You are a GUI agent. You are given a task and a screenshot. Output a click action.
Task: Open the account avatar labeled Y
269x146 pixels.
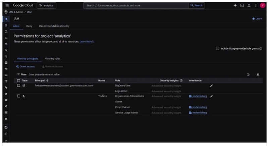[263, 5]
